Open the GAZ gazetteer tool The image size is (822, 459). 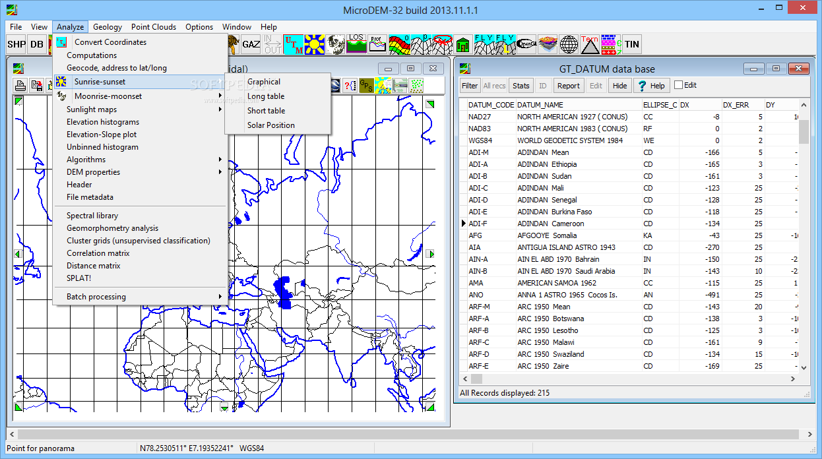[251, 44]
